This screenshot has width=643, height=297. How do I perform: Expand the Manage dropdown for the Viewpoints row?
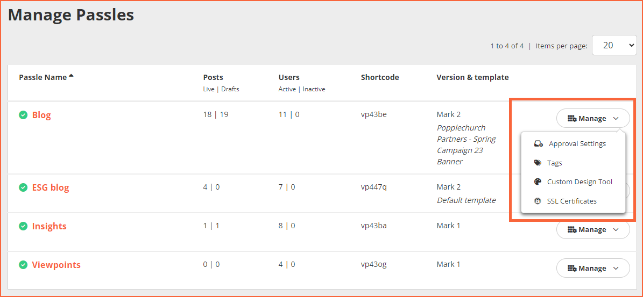pos(593,268)
